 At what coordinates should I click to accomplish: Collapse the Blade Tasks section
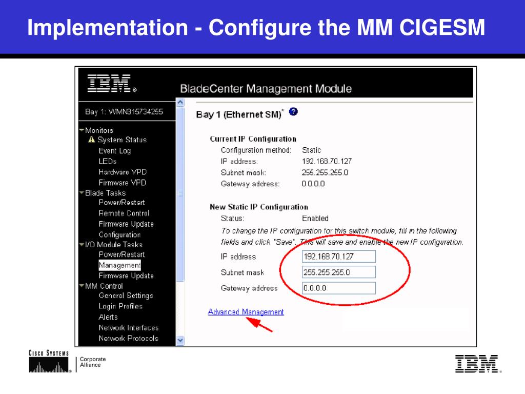click(x=82, y=193)
